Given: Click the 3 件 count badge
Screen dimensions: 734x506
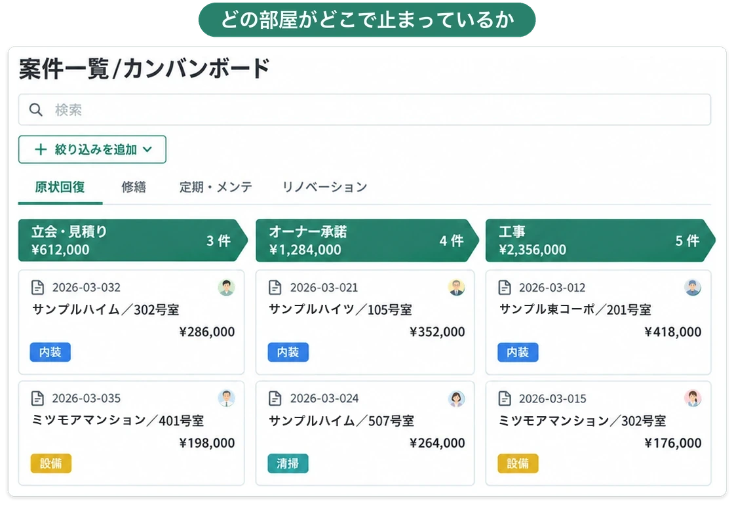Looking at the screenshot, I should pyautogui.click(x=219, y=241).
